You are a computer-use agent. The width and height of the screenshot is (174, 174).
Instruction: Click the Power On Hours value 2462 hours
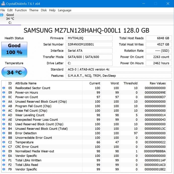159,63
